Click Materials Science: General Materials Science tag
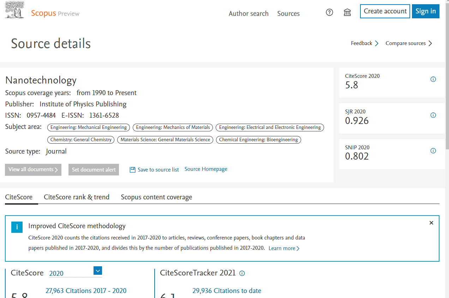 point(165,140)
